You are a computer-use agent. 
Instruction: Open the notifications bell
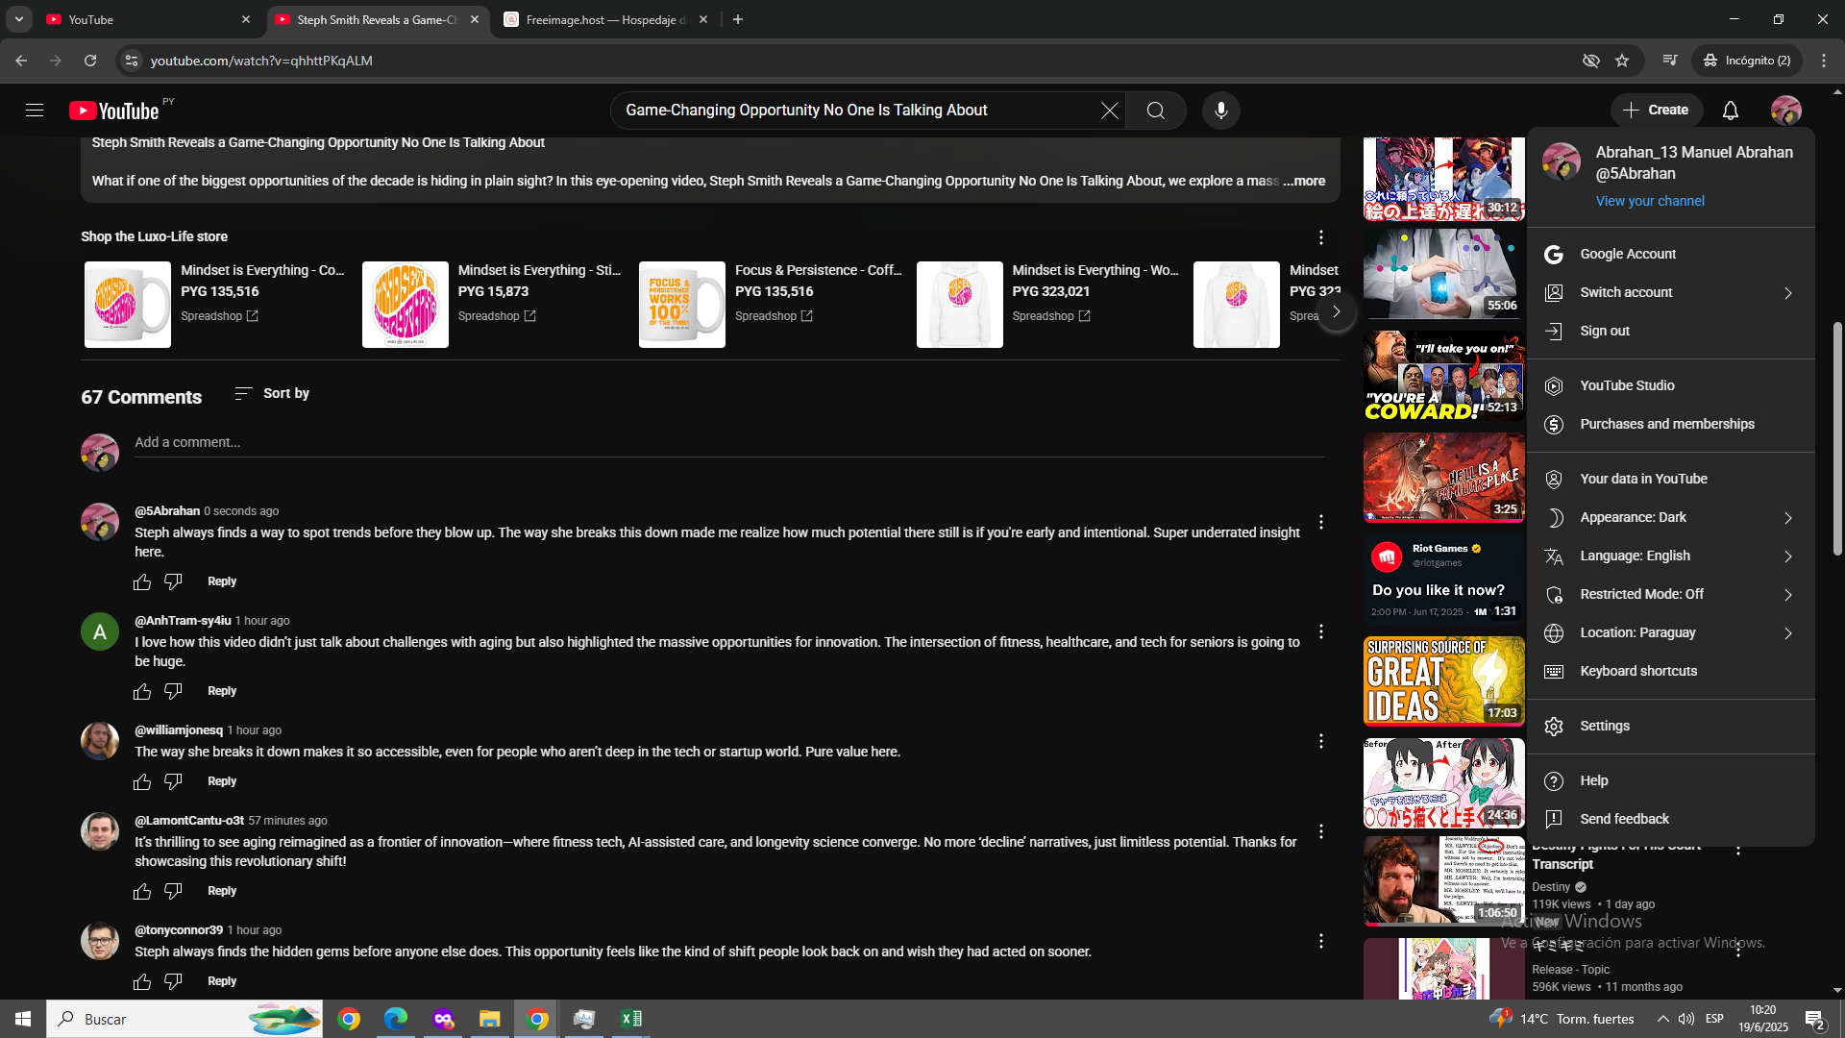1731,111
